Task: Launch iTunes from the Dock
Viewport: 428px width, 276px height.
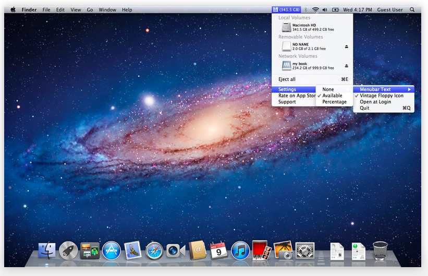Action: (x=240, y=251)
